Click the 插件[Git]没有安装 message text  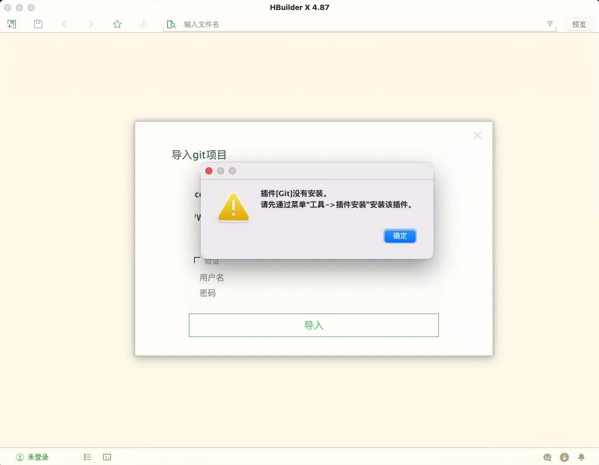coord(294,194)
